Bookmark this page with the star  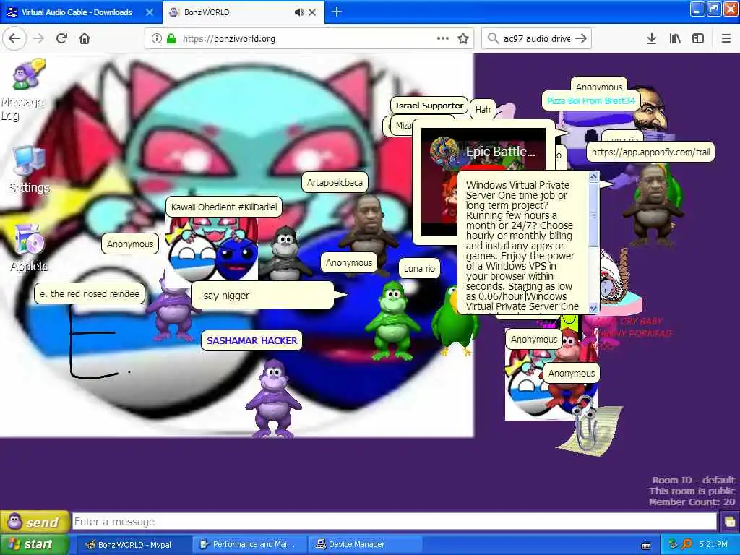(x=463, y=39)
